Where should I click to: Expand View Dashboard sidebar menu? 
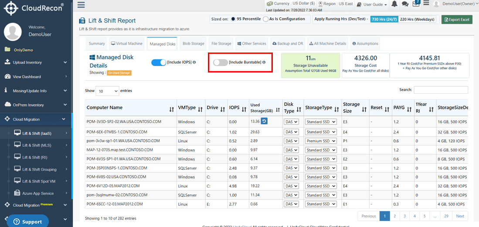(36, 77)
